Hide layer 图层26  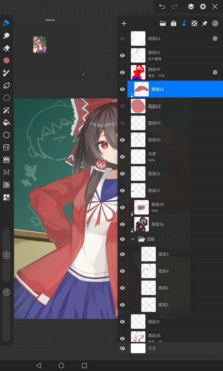[122, 174]
